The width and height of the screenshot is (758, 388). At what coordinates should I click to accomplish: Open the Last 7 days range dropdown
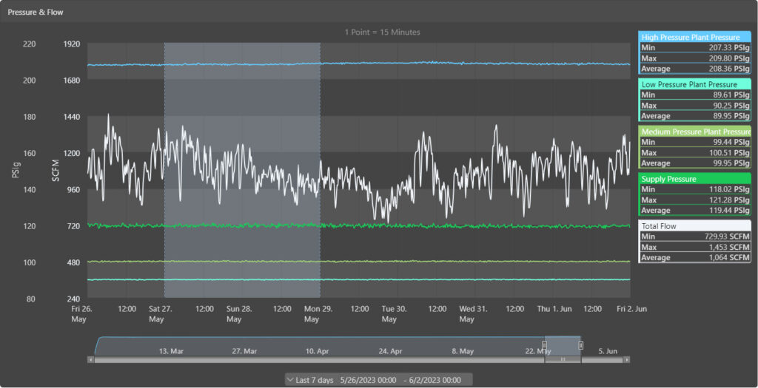point(309,380)
